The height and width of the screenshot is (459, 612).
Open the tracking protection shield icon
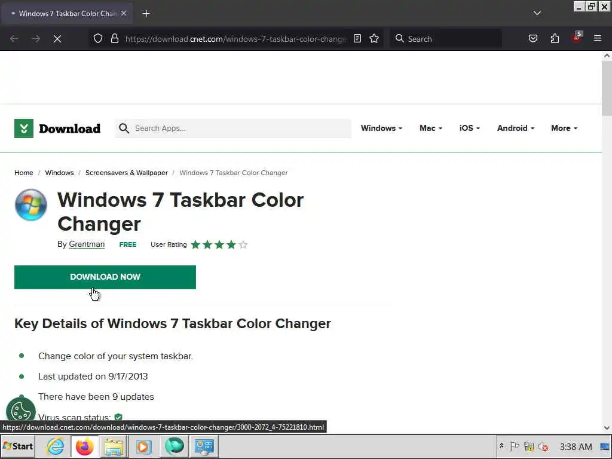pyautogui.click(x=98, y=39)
